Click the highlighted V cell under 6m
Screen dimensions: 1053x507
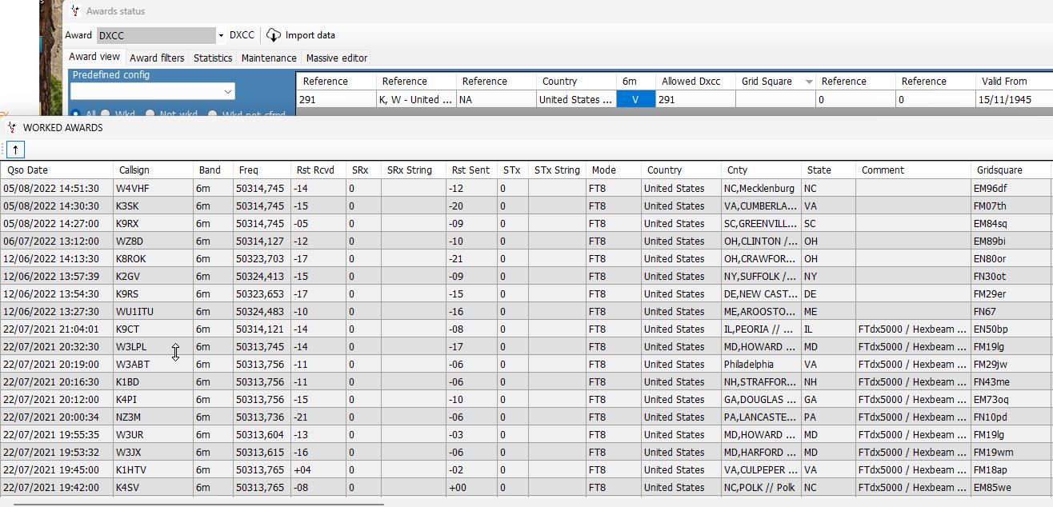(636, 100)
